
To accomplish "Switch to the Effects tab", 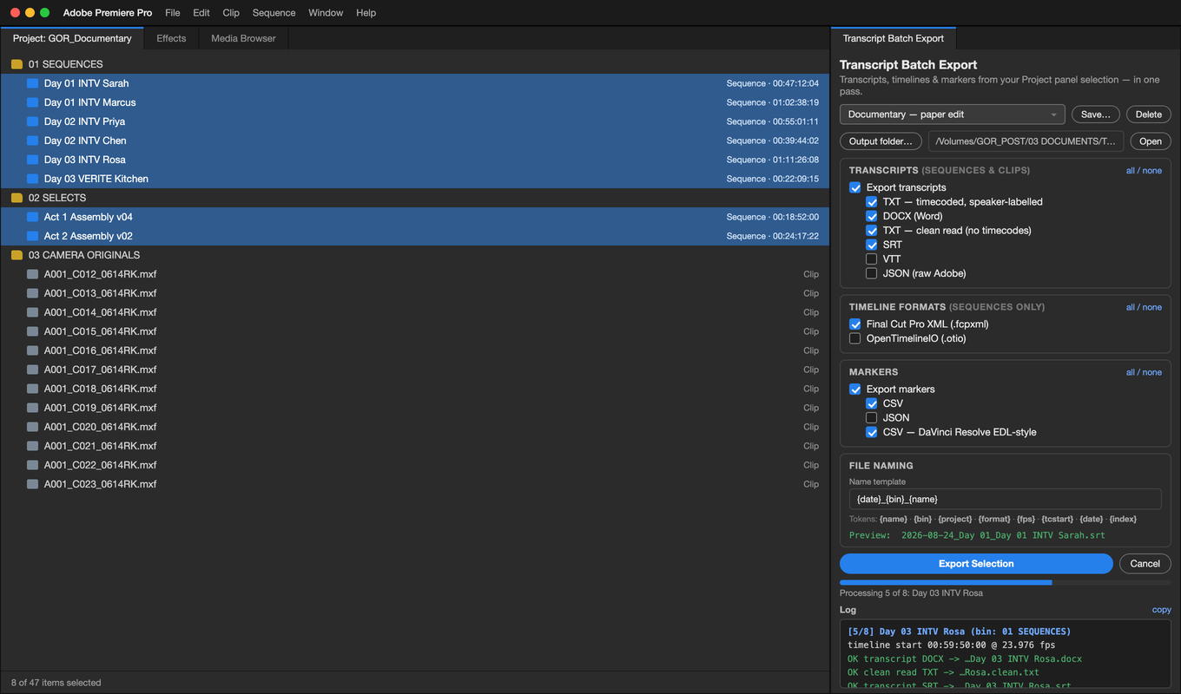I will pyautogui.click(x=171, y=38).
